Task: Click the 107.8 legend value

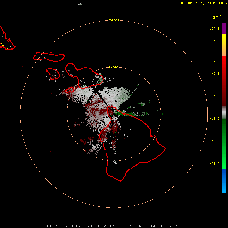Action: pyautogui.click(x=215, y=28)
